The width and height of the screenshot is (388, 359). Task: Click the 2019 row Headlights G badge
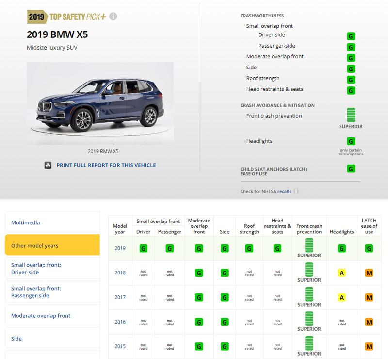(342, 248)
